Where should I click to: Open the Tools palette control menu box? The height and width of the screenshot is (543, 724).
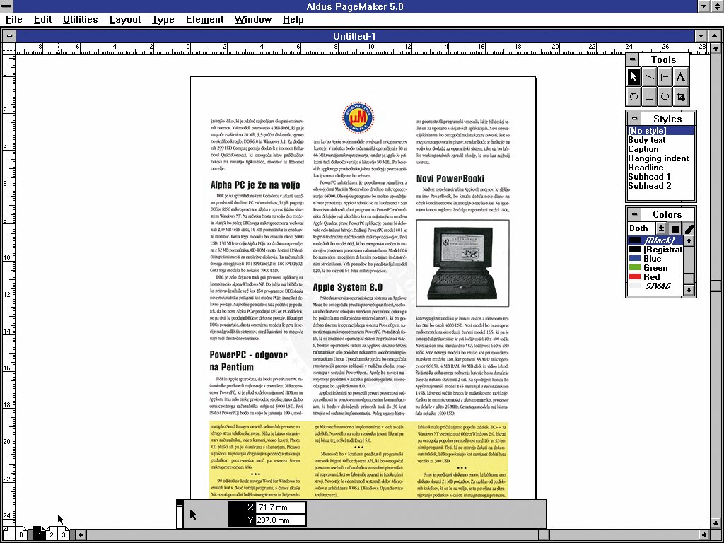[x=633, y=59]
